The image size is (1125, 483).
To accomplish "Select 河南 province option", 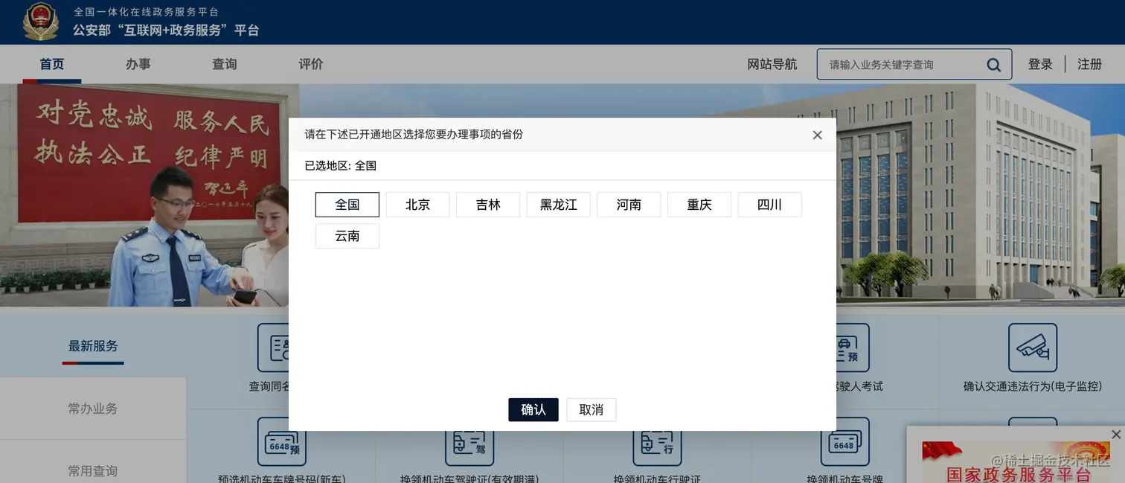I will [629, 205].
